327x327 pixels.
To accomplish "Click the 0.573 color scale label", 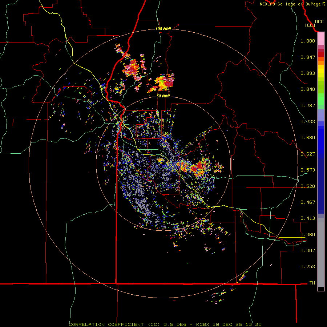I will tap(308, 170).
